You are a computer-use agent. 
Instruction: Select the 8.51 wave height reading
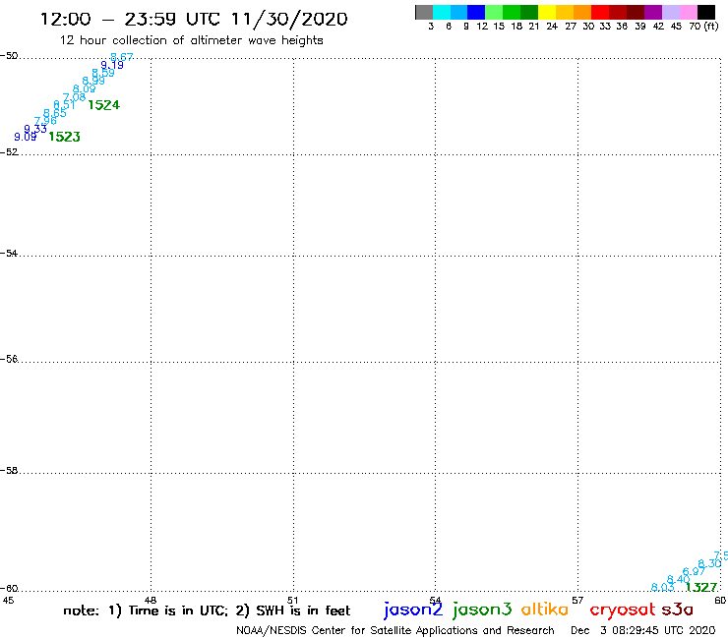[x=64, y=105]
